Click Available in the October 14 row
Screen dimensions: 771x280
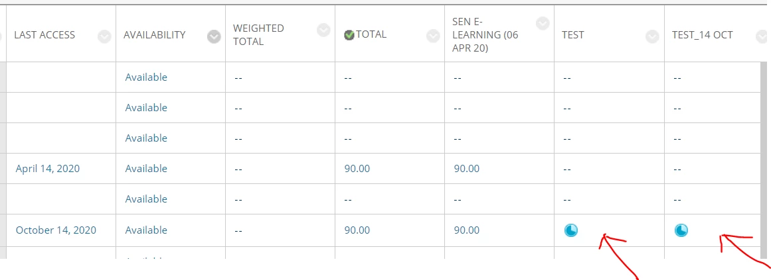point(146,230)
